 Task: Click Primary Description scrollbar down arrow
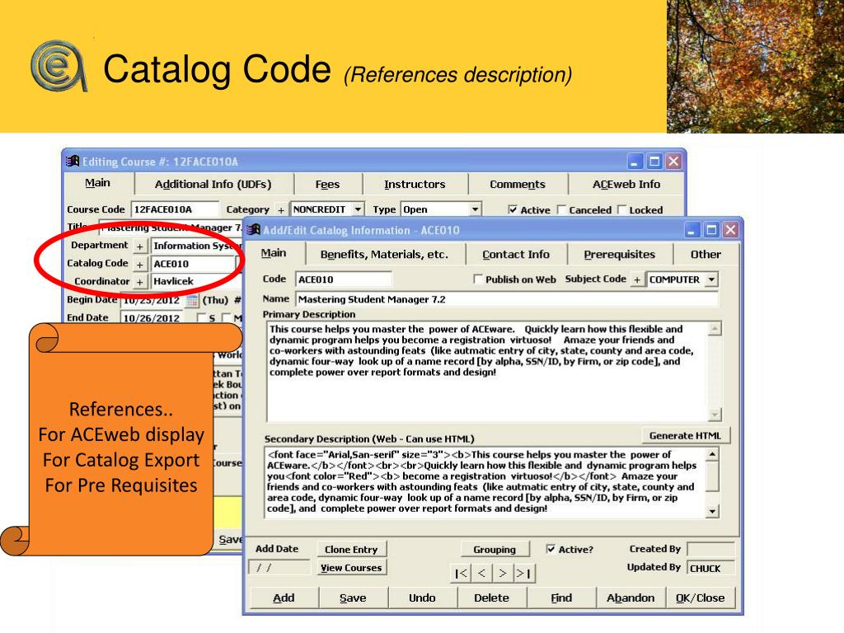(x=715, y=414)
